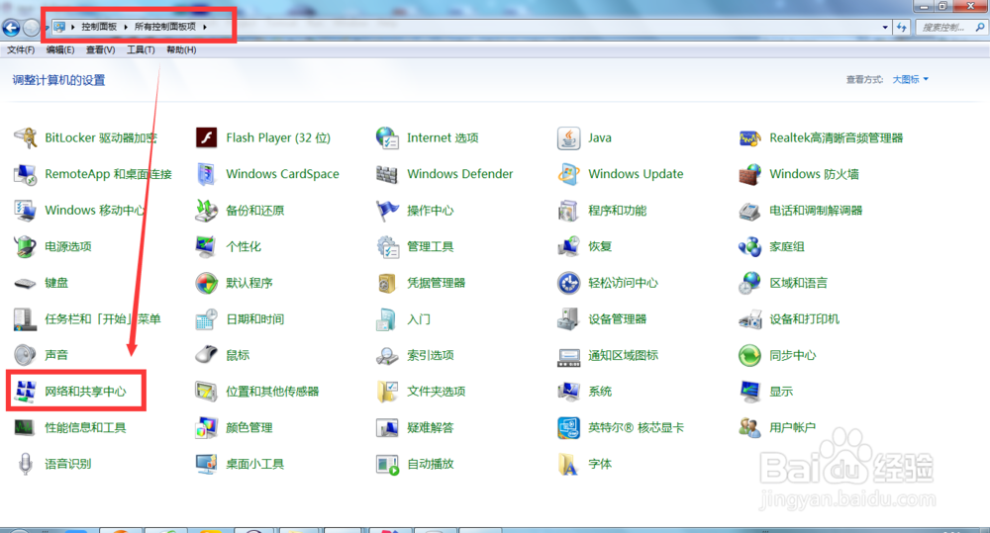Click the Internet 选项 globe icon

pyautogui.click(x=387, y=137)
